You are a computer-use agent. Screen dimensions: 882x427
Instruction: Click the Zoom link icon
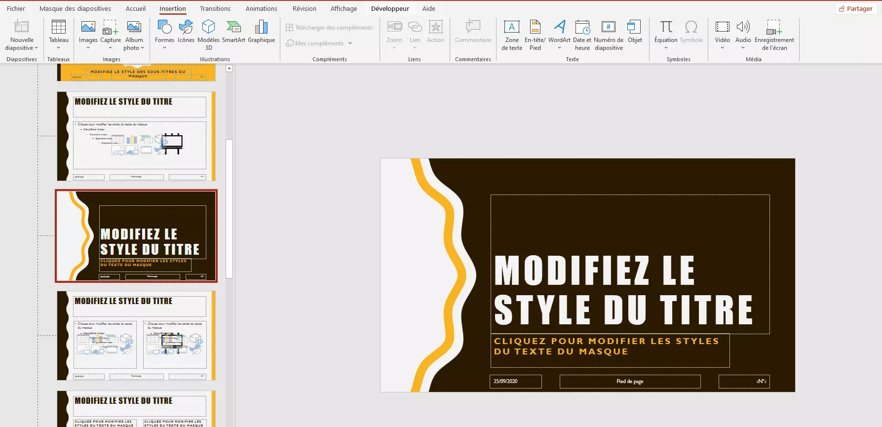[394, 27]
